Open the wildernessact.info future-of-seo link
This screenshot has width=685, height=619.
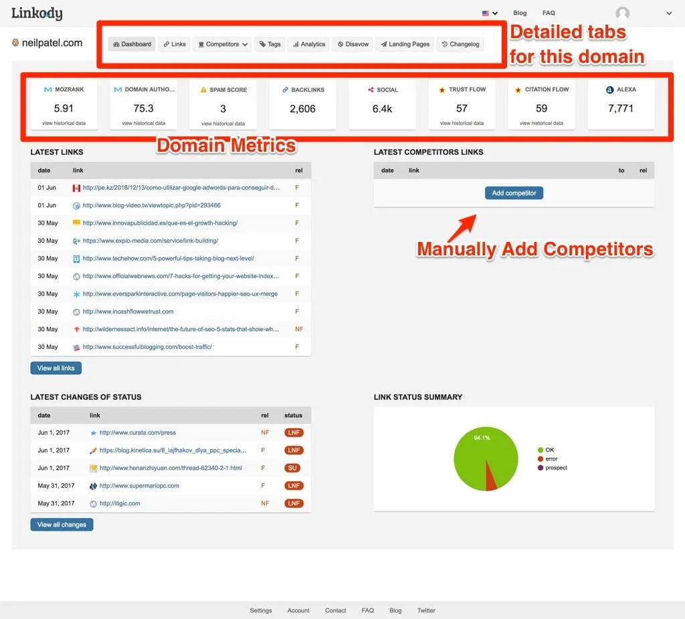click(x=181, y=329)
